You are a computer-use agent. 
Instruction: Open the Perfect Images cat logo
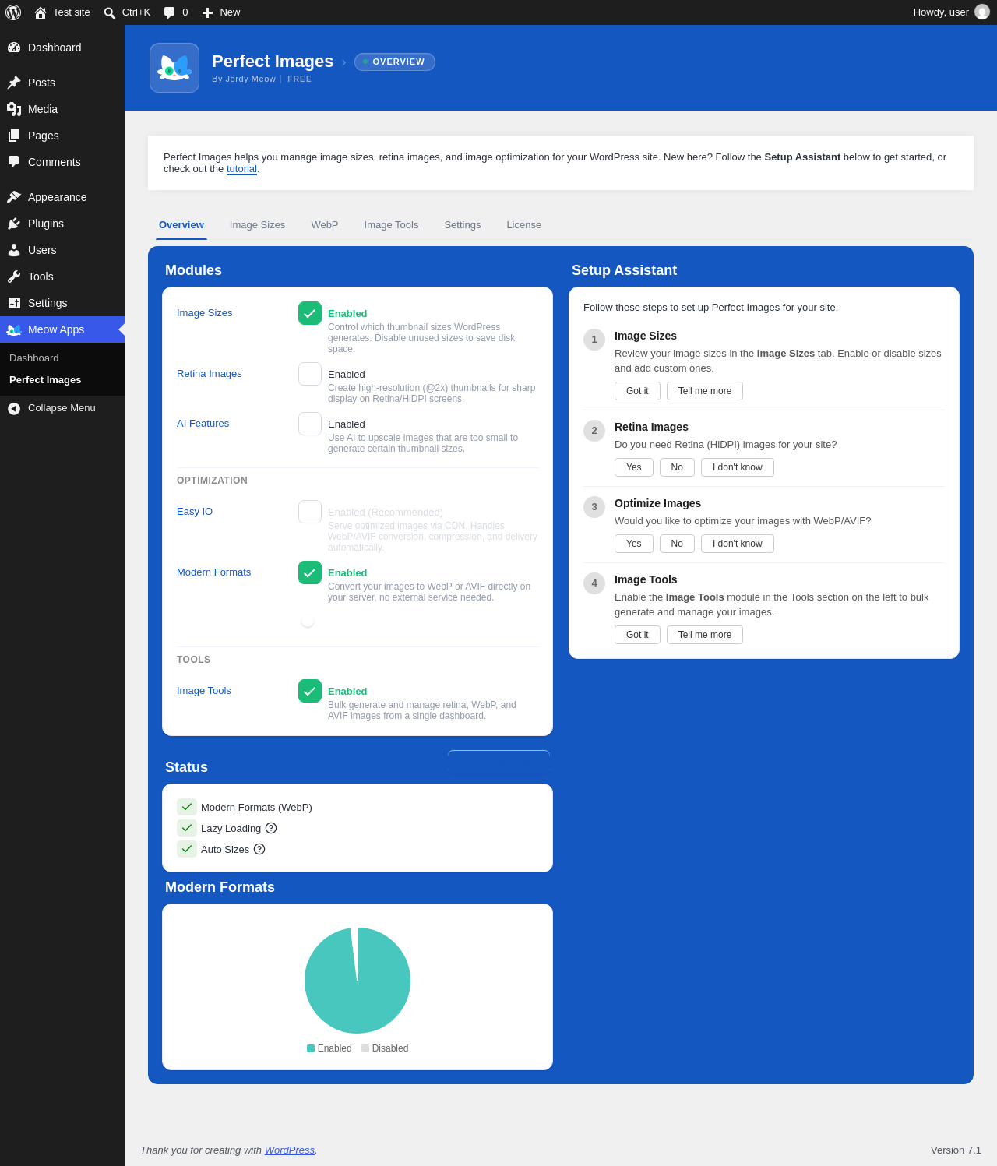[x=174, y=68]
